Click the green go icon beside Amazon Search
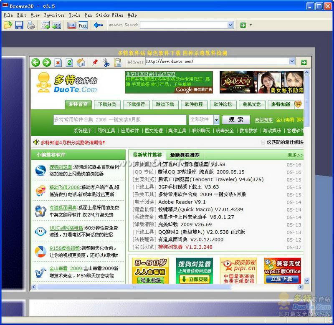This screenshot has height=325, width=334. coord(243,25)
